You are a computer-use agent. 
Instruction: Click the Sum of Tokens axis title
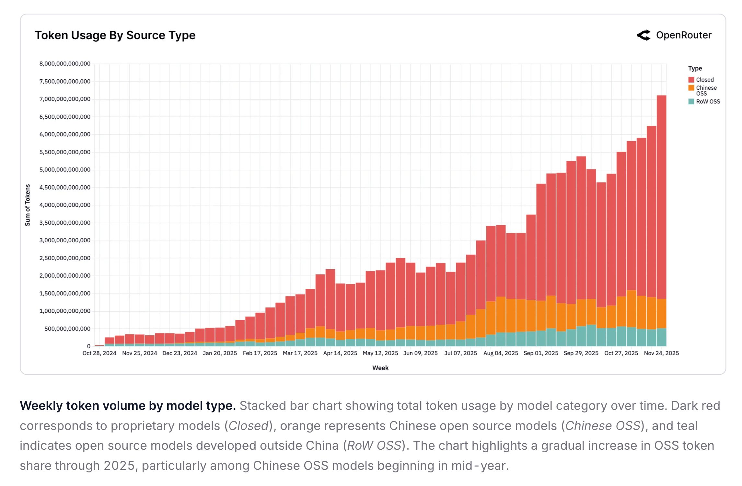(x=28, y=205)
